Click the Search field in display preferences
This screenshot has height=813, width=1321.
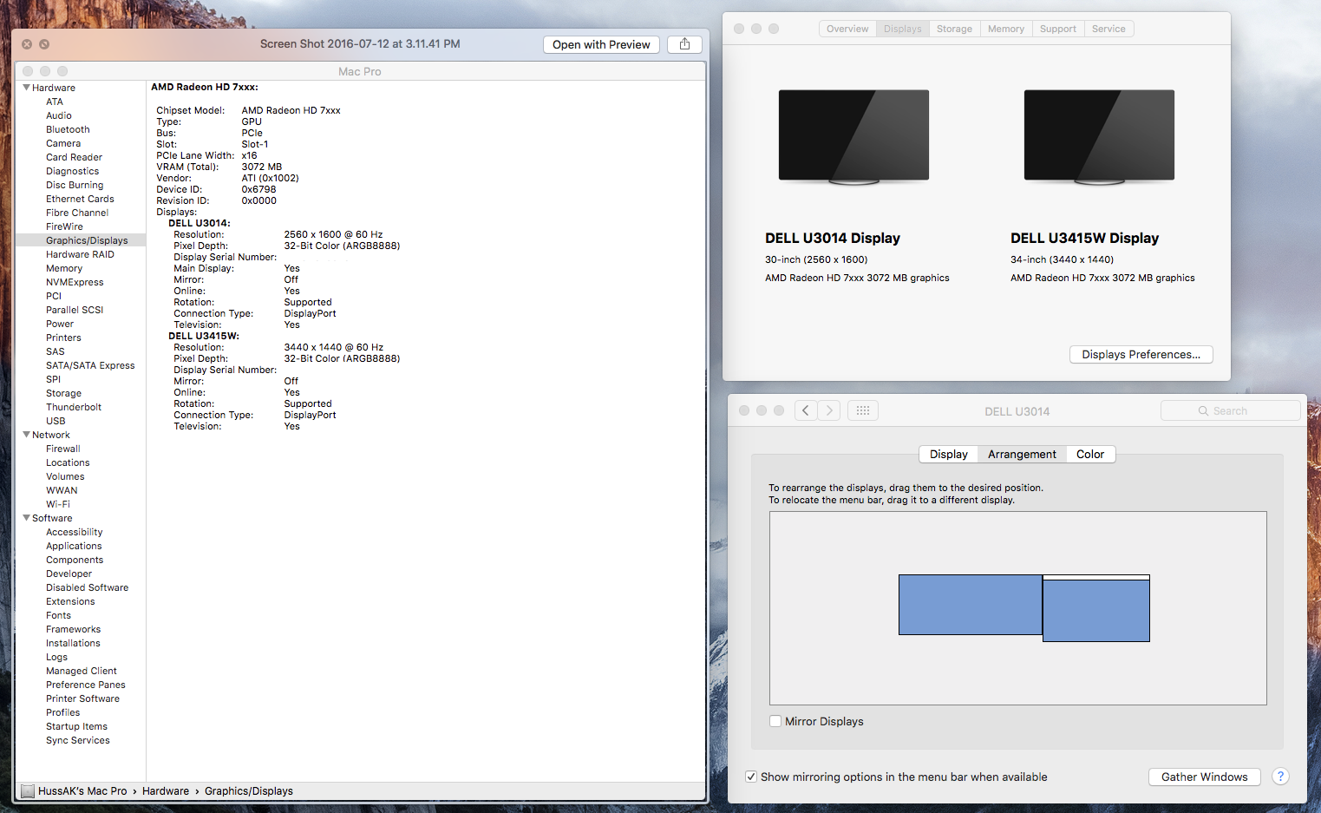point(1230,410)
